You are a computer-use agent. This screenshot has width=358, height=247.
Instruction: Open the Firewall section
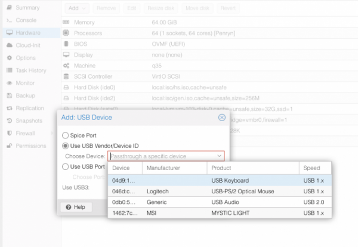tap(25, 133)
